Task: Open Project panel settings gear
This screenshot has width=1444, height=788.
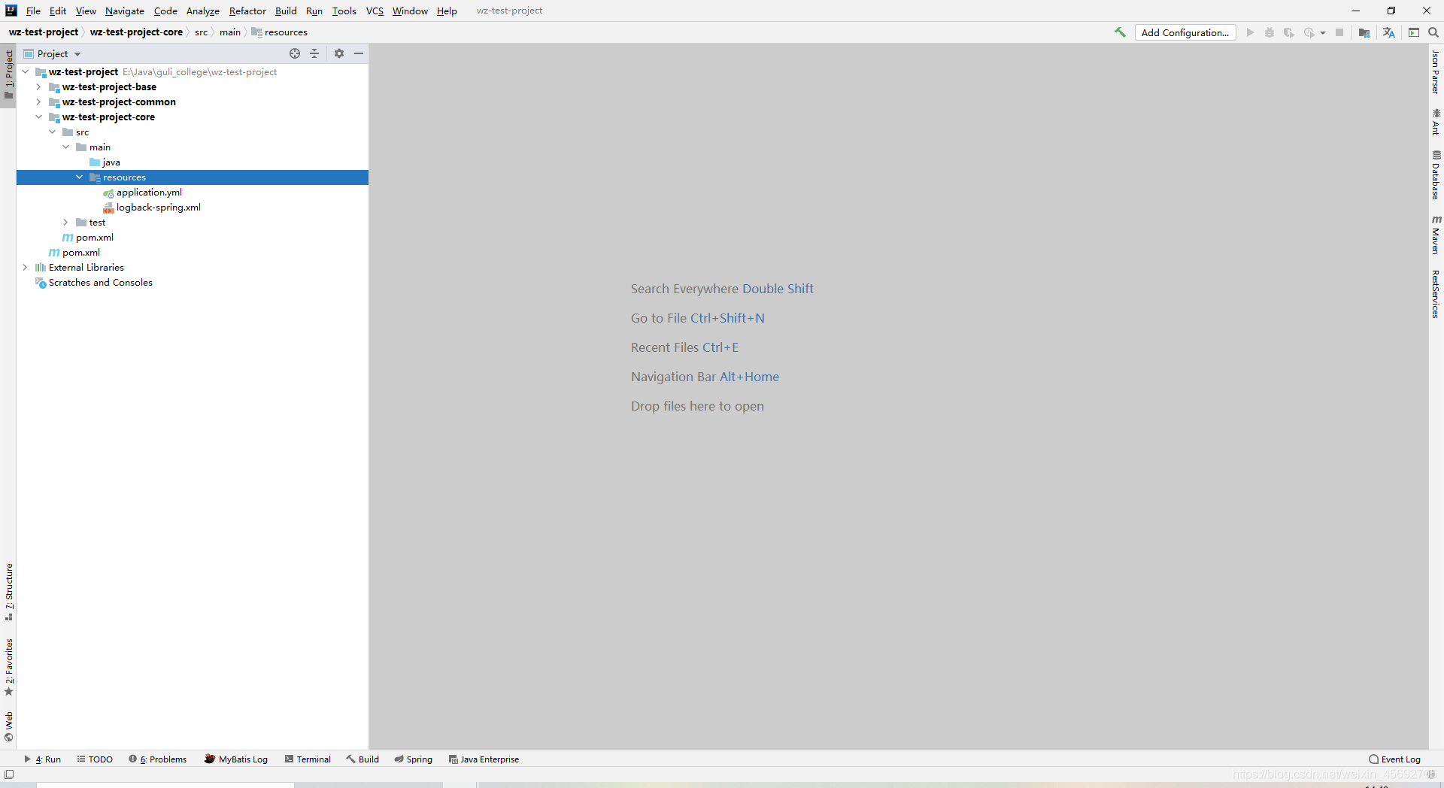Action: point(339,53)
